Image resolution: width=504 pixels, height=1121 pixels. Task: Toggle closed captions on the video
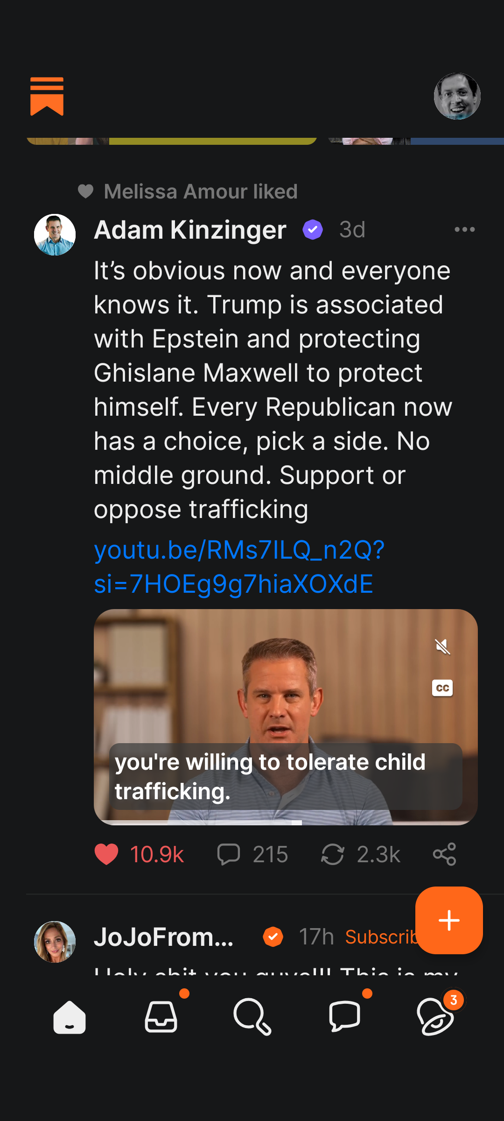(x=442, y=688)
